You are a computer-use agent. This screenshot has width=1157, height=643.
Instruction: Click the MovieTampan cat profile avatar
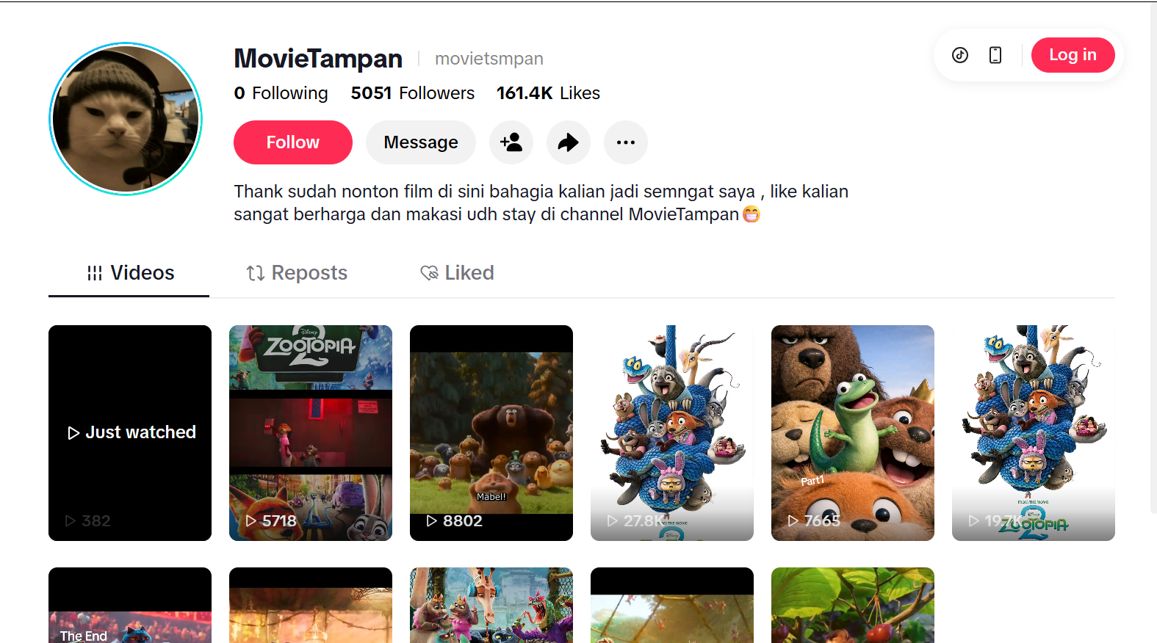(x=126, y=119)
